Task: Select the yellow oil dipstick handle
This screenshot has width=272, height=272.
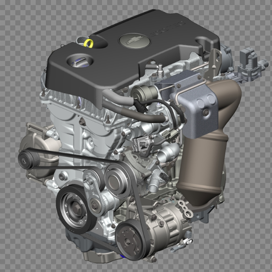Action: point(88,43)
